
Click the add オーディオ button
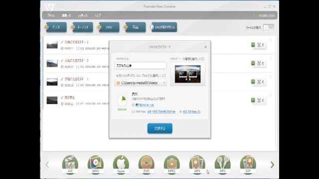coord(82,27)
